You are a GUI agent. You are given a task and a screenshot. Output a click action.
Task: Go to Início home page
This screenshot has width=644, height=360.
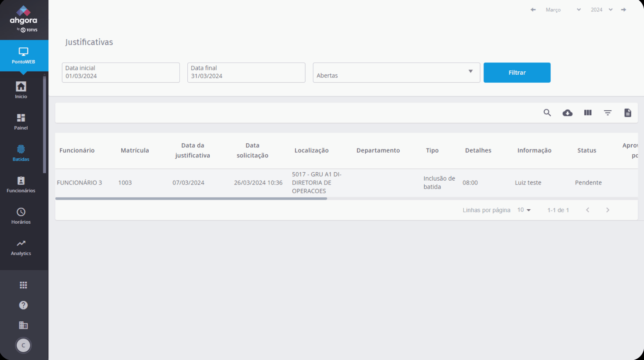(x=21, y=90)
